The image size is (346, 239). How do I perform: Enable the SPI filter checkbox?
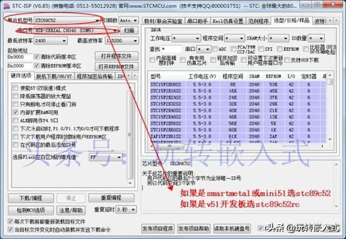pyautogui.click(x=261, y=49)
